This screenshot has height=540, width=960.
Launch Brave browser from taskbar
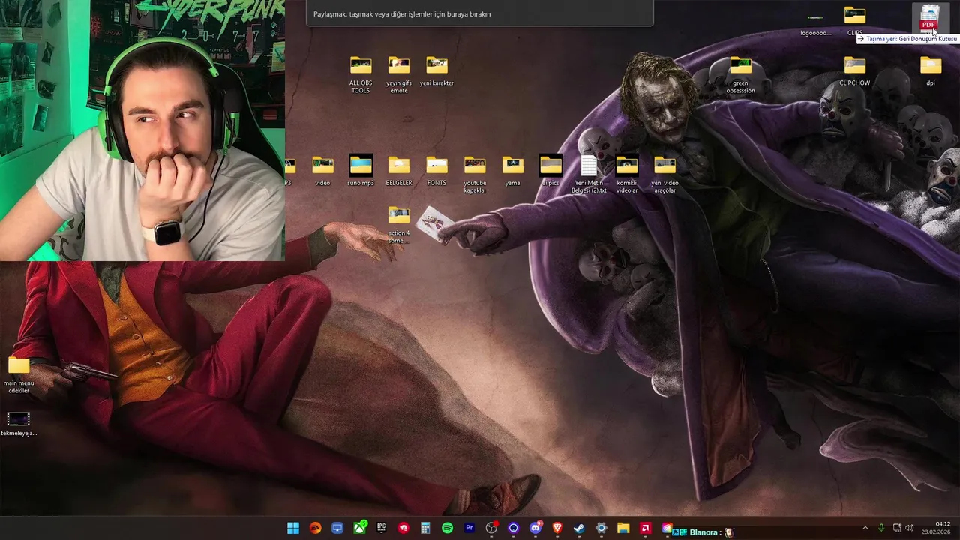point(557,528)
